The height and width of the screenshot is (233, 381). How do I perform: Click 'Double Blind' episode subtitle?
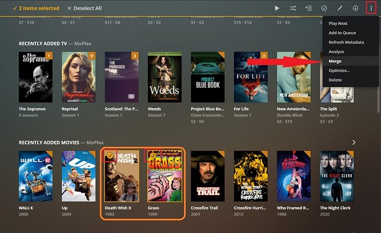(290, 115)
